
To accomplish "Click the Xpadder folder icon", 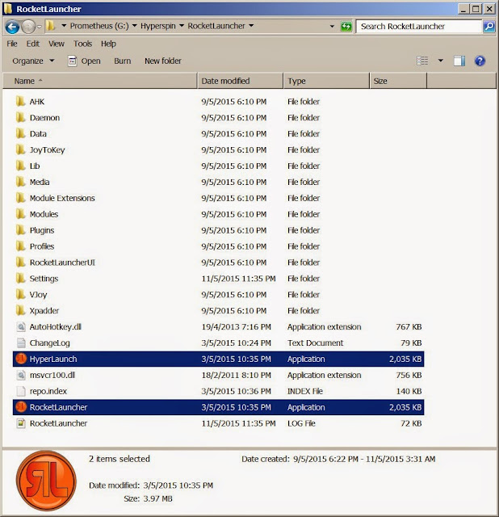I will click(21, 310).
